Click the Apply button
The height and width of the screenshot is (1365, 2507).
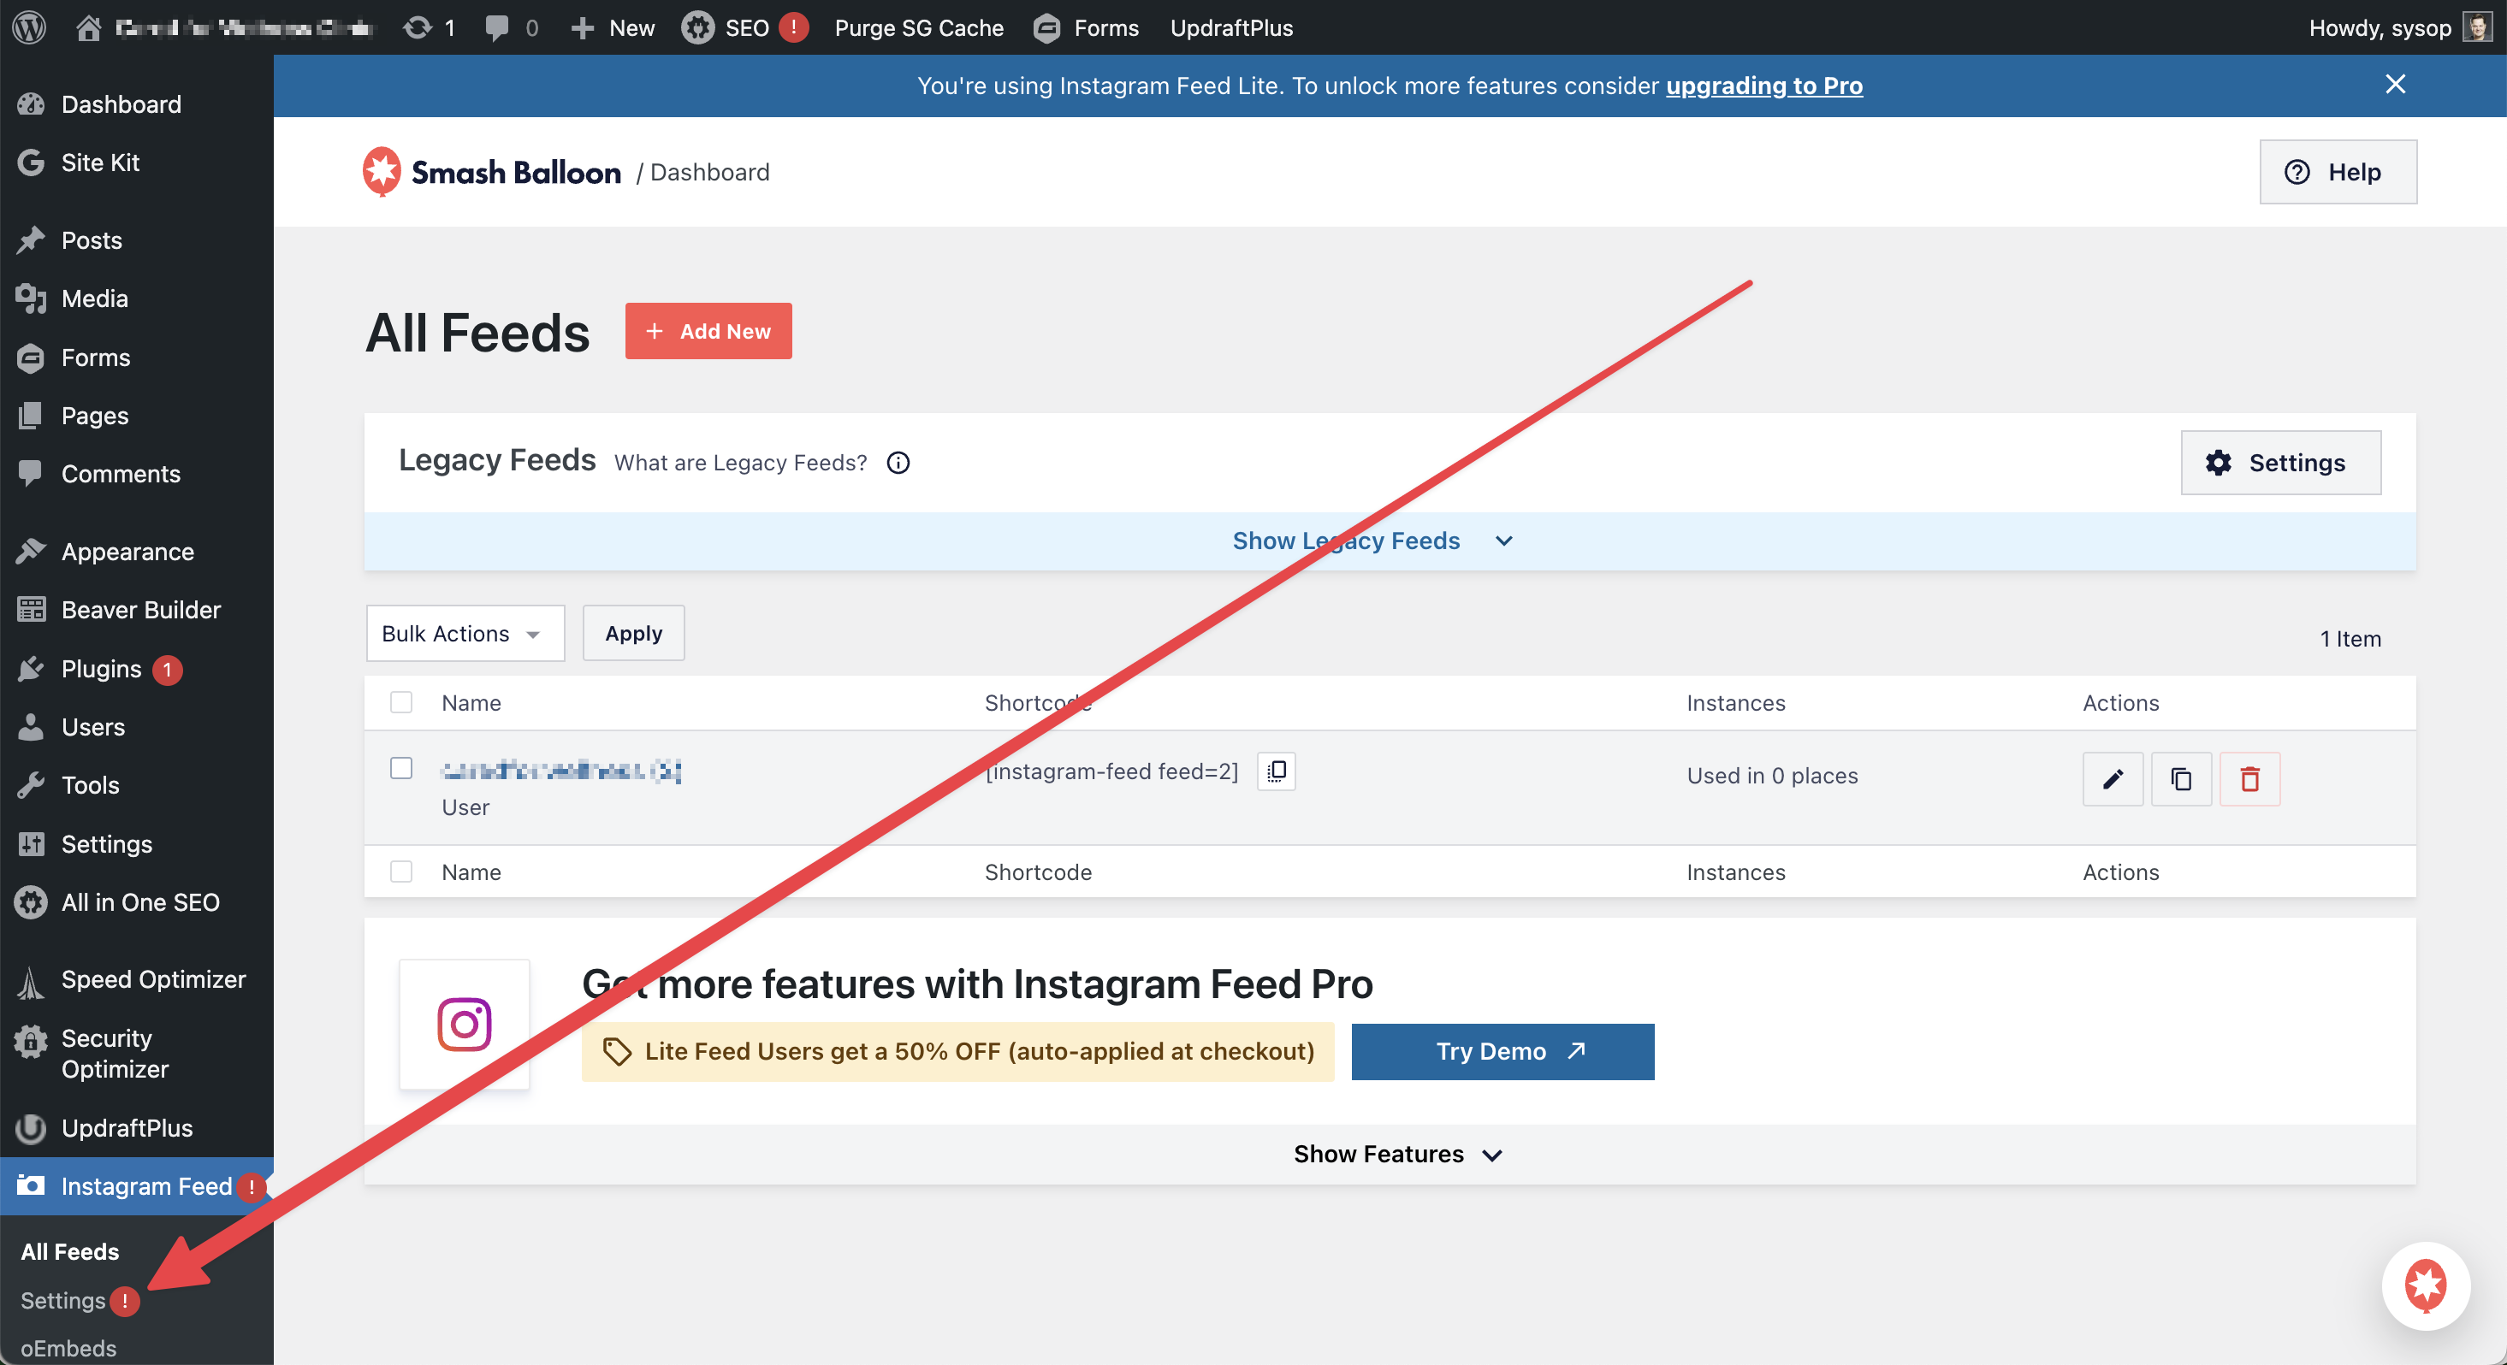tap(633, 634)
